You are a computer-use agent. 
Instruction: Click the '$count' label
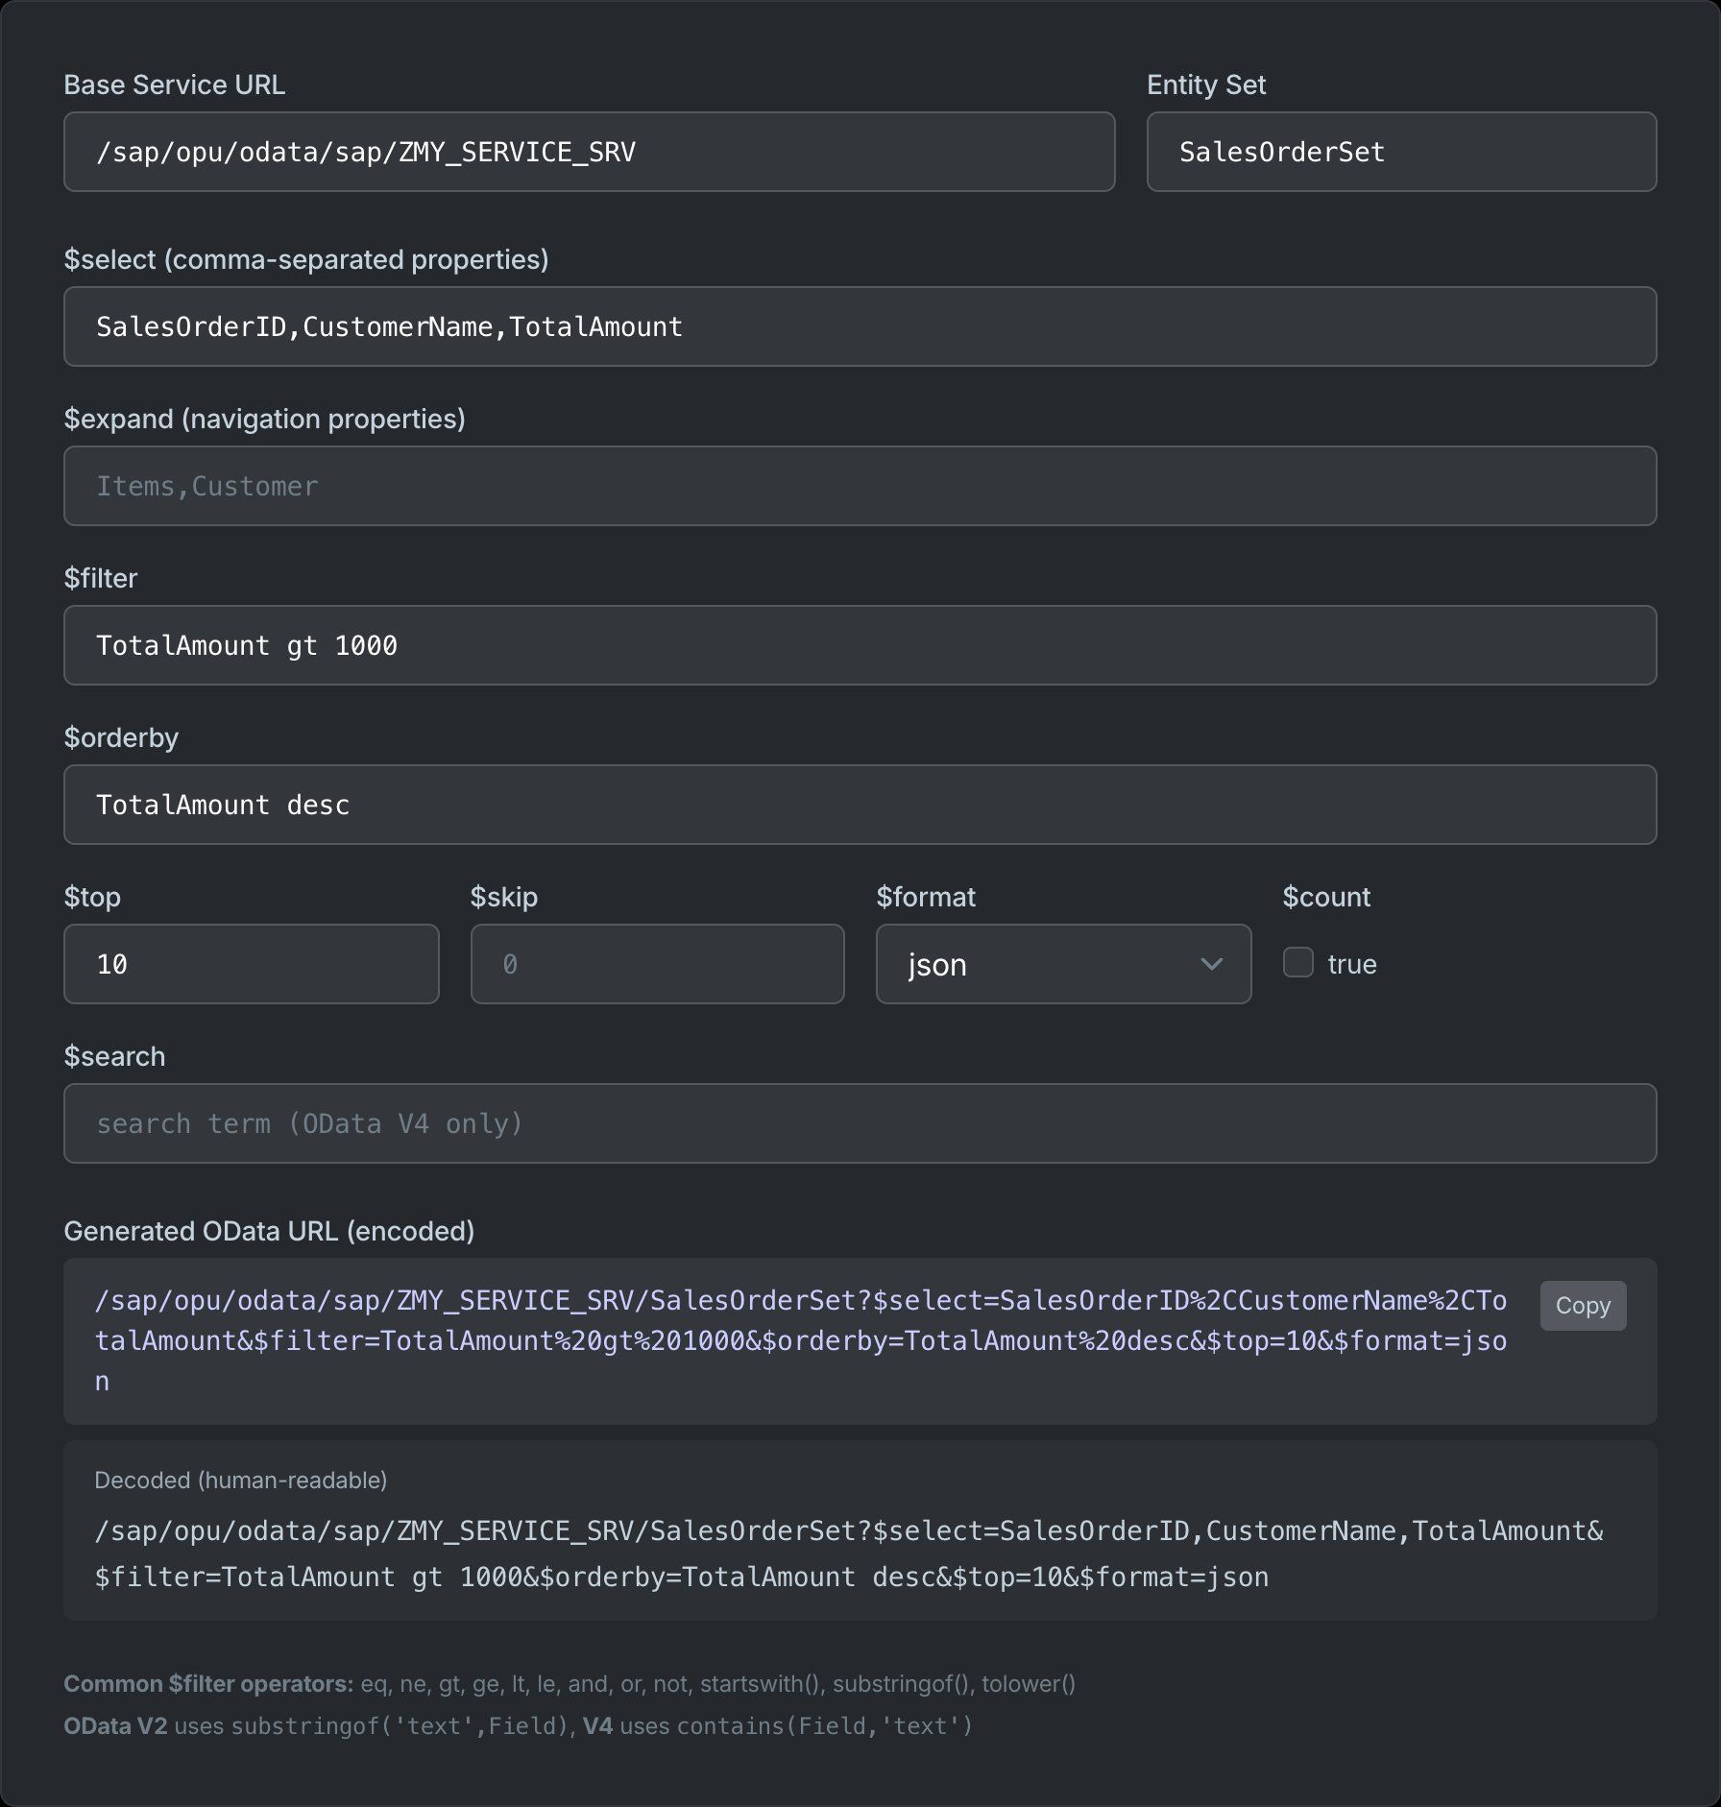(x=1326, y=897)
